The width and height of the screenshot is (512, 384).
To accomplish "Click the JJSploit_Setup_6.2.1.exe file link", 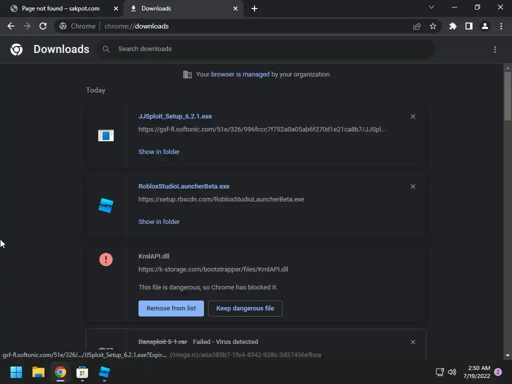I will coord(175,116).
